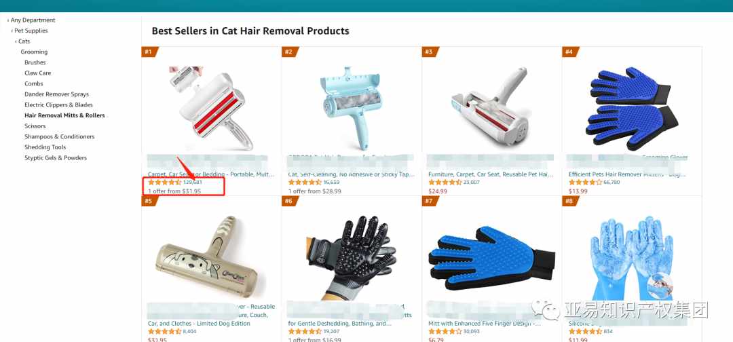
Task: Click the star rating with 66,780 reviews
Action: 585,183
